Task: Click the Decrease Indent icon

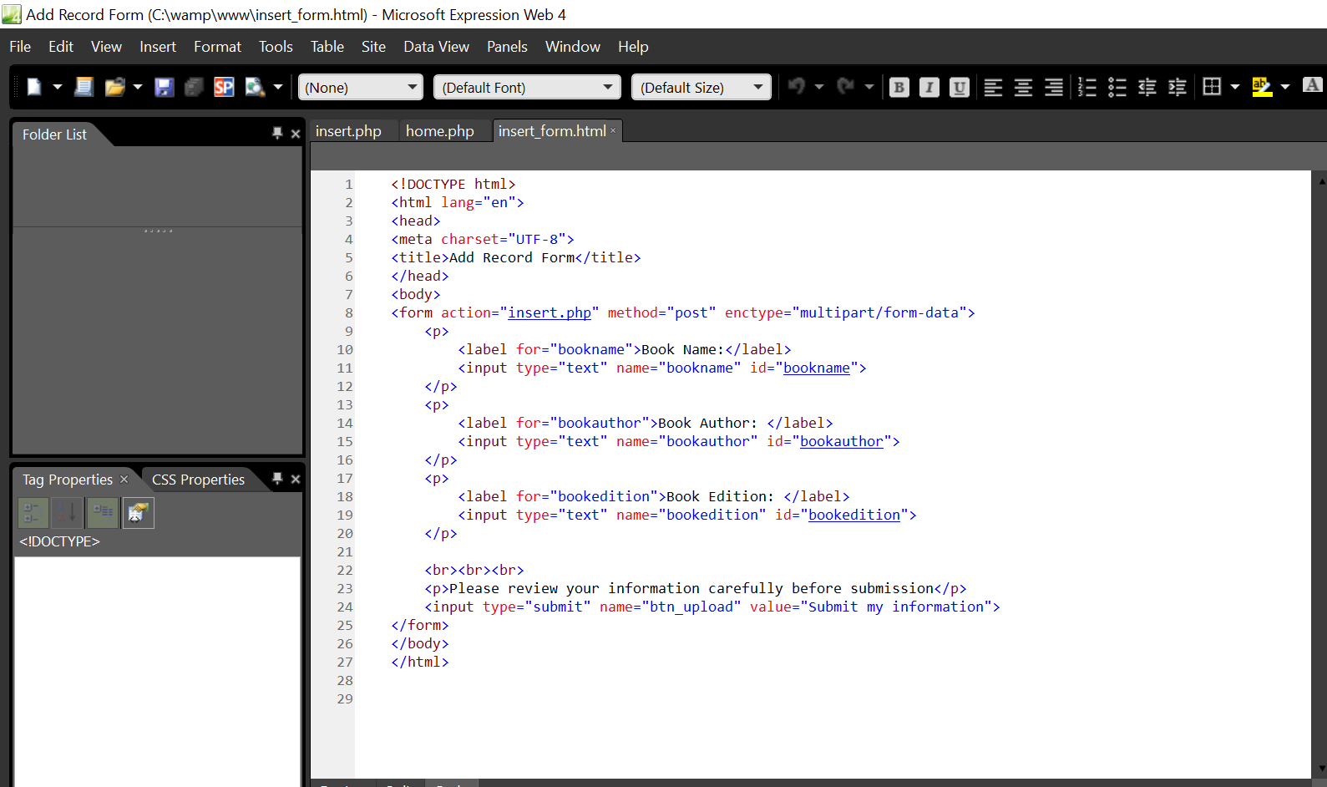Action: pyautogui.click(x=1147, y=87)
